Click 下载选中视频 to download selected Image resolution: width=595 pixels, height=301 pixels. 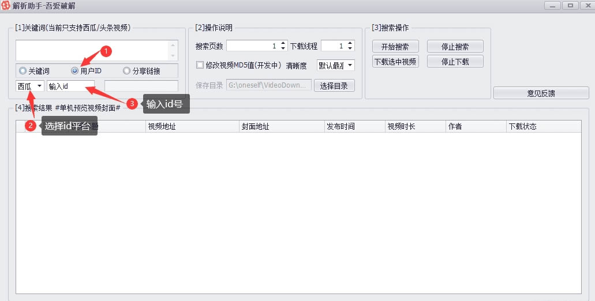[x=395, y=61]
